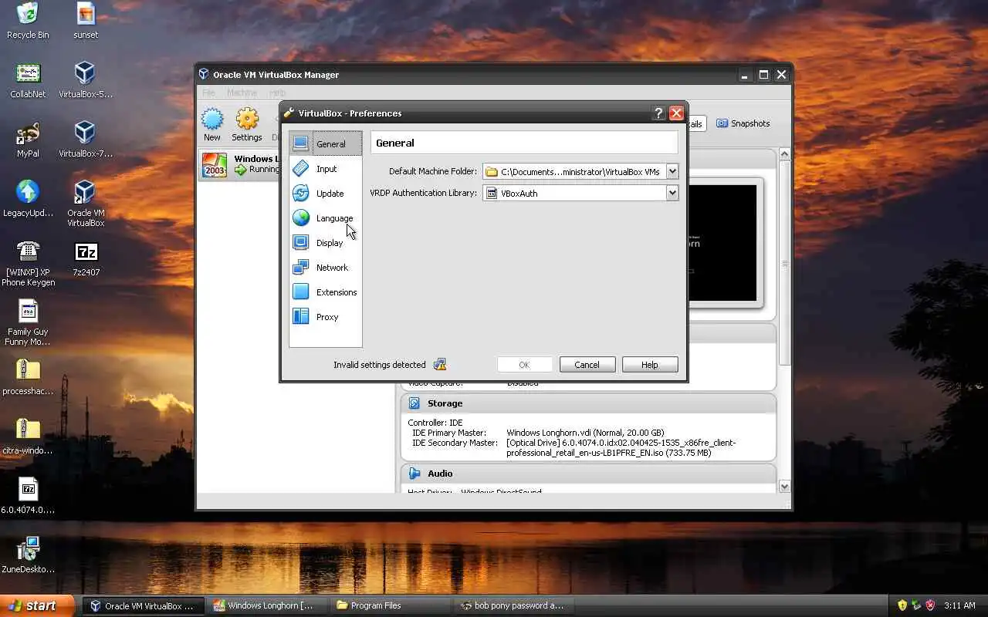
Task: Switch to Oracle VM VirtualBox taskbar item
Action: [x=144, y=605]
